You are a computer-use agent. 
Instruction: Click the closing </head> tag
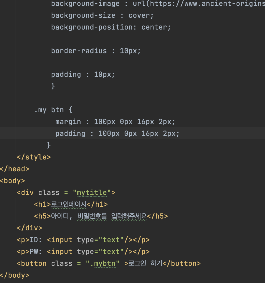[15, 169]
